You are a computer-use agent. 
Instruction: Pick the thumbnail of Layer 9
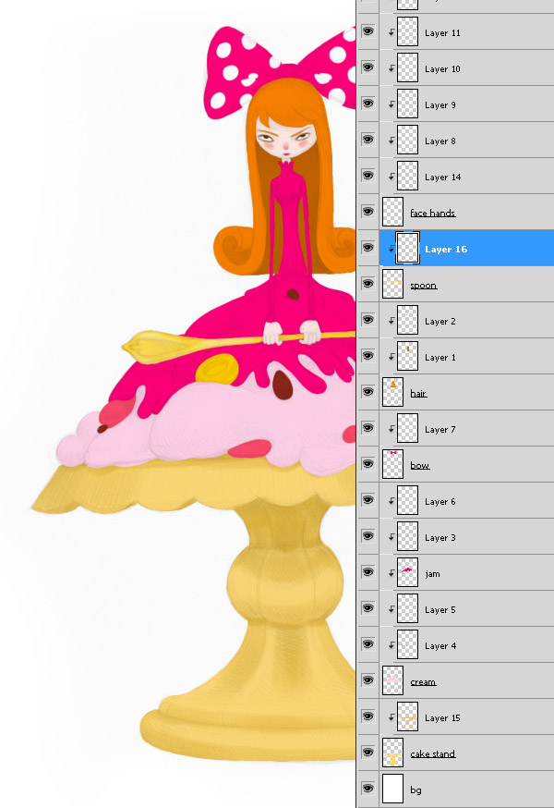(x=408, y=104)
